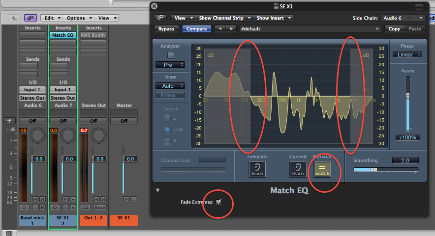Mute the Out 1-2 channel

pos(96,199)
